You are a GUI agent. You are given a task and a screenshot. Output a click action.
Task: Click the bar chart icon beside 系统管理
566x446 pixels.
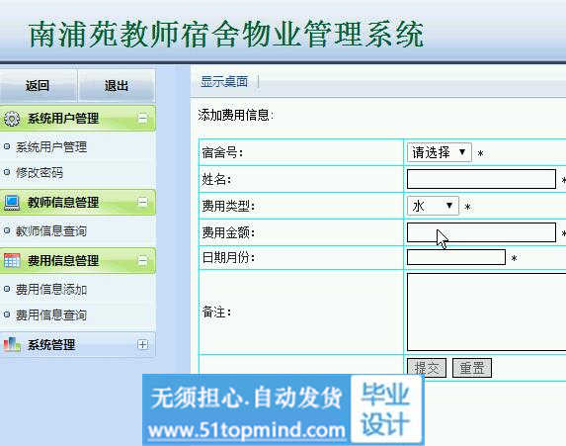coord(12,344)
